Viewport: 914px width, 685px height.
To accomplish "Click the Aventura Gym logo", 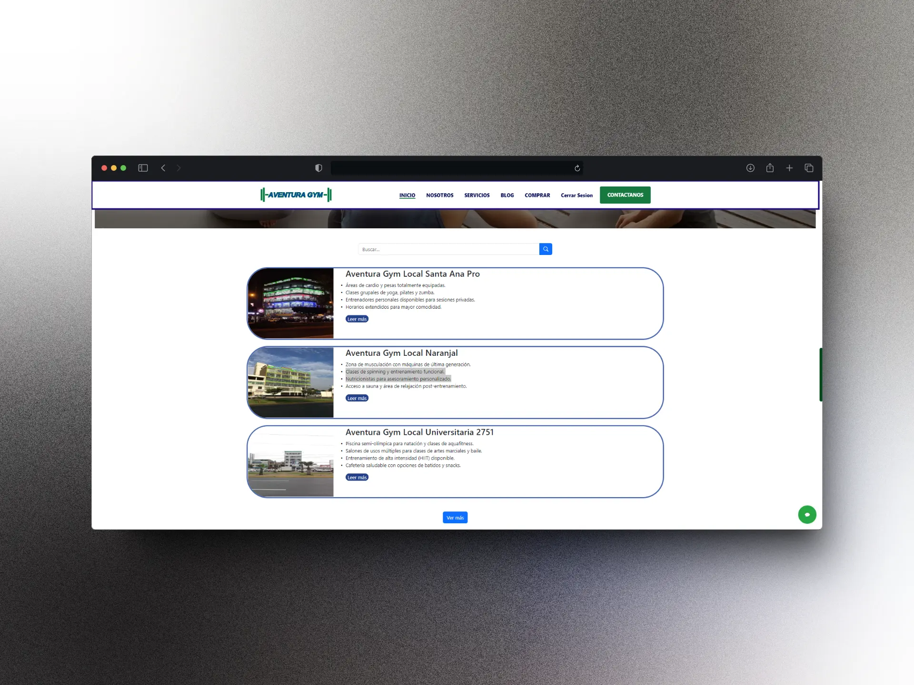I will click(x=296, y=195).
